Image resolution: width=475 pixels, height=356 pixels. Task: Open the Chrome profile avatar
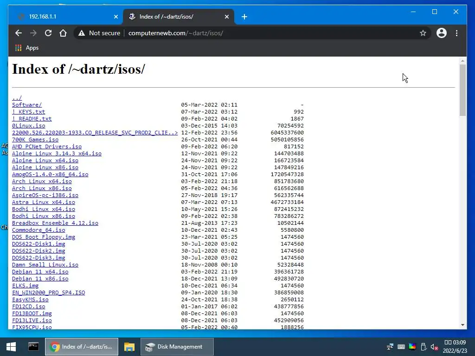click(442, 33)
